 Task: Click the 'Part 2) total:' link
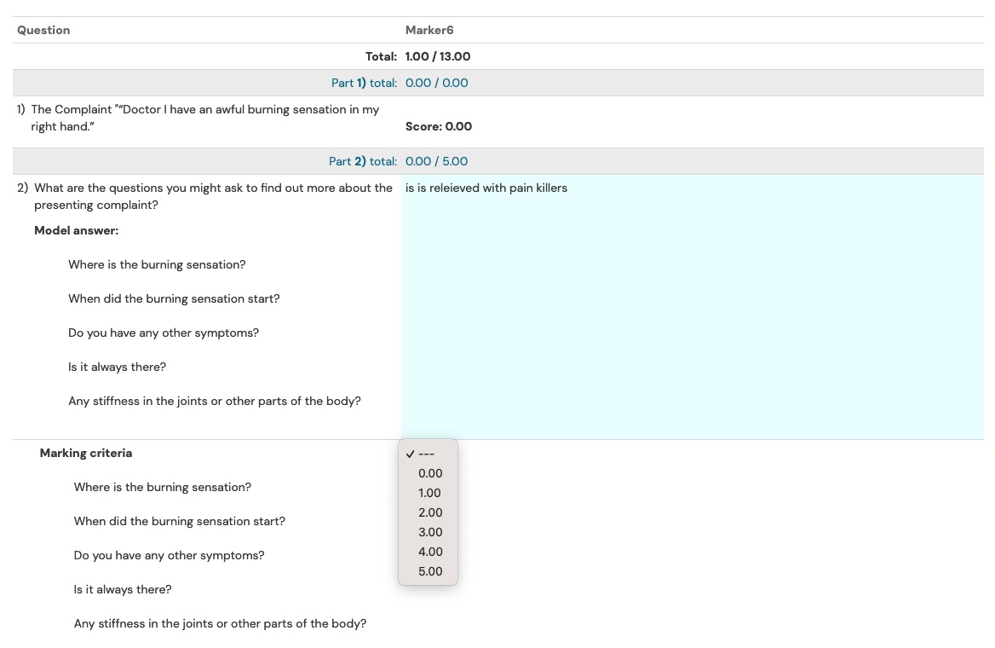tap(362, 161)
